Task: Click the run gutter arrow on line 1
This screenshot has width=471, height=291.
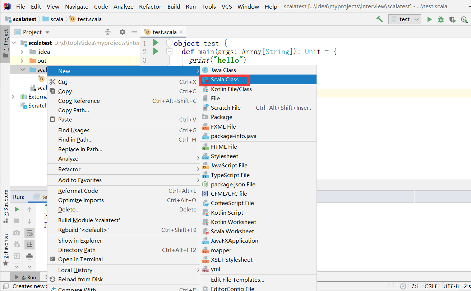Action: pos(156,43)
